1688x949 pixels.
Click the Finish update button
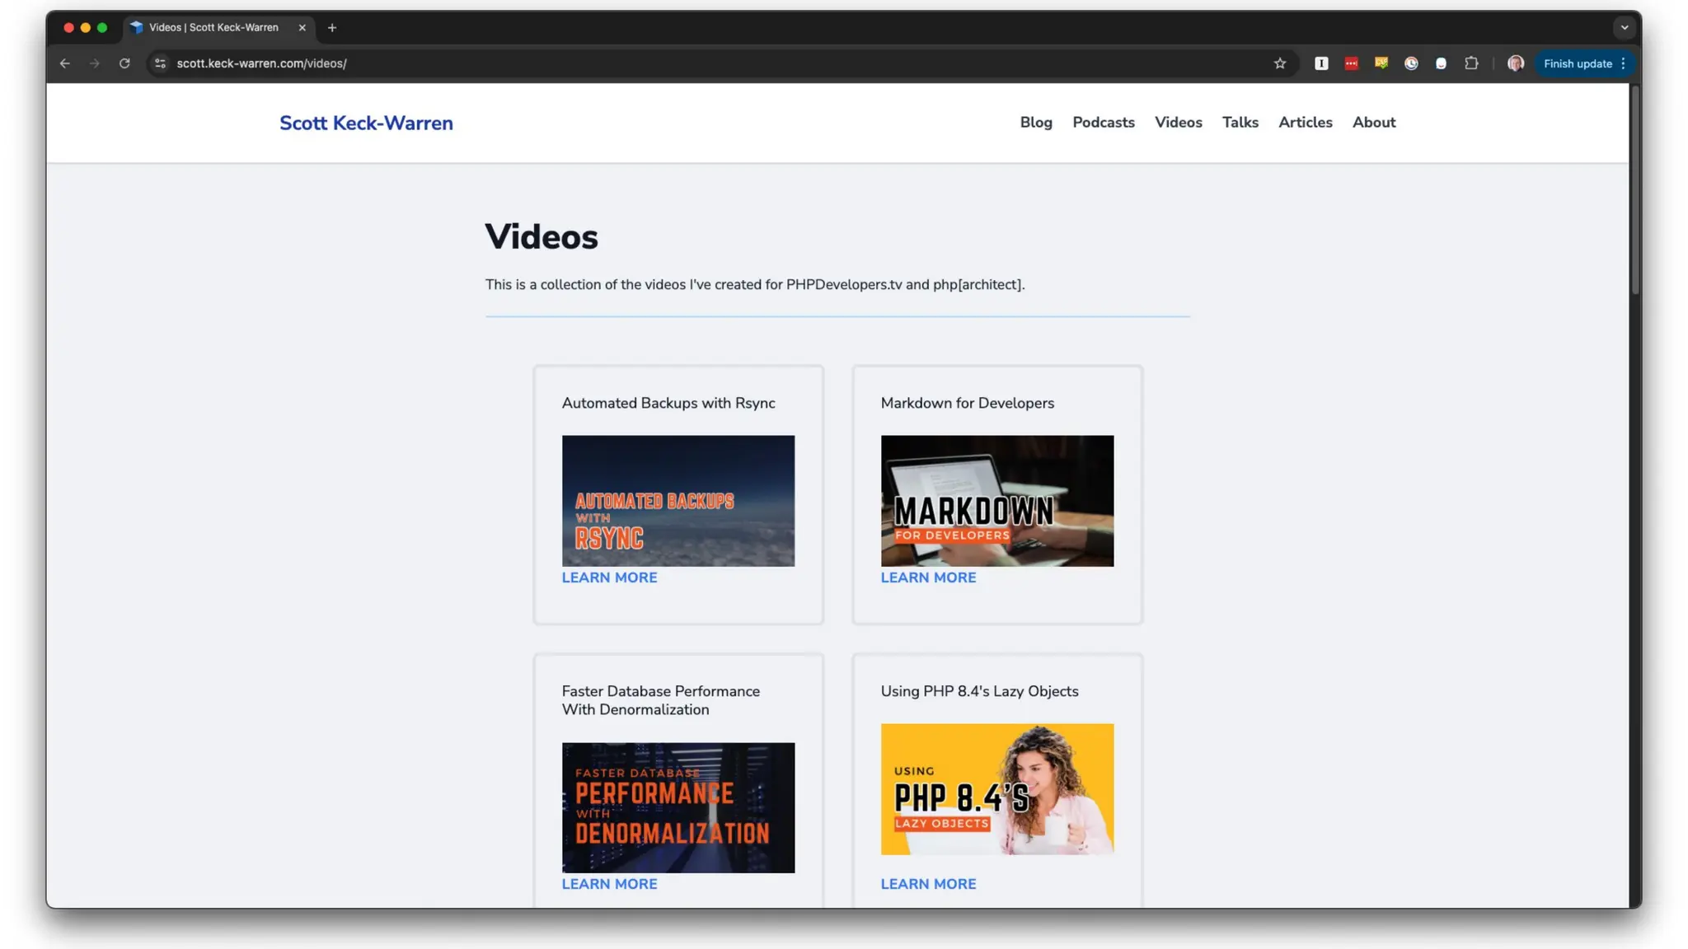[1578, 63]
